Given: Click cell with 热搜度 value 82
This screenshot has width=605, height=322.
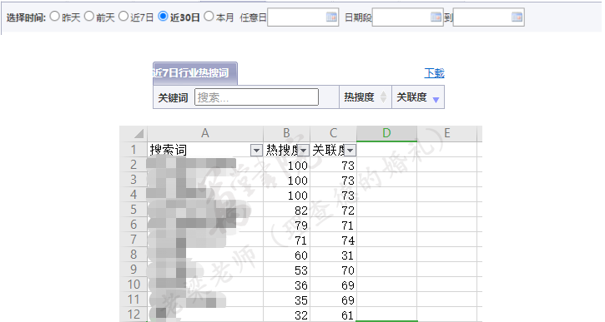Looking at the screenshot, I should pyautogui.click(x=287, y=210).
